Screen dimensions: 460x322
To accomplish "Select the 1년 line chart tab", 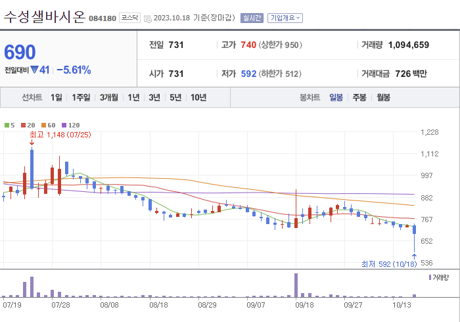I will coord(133,97).
